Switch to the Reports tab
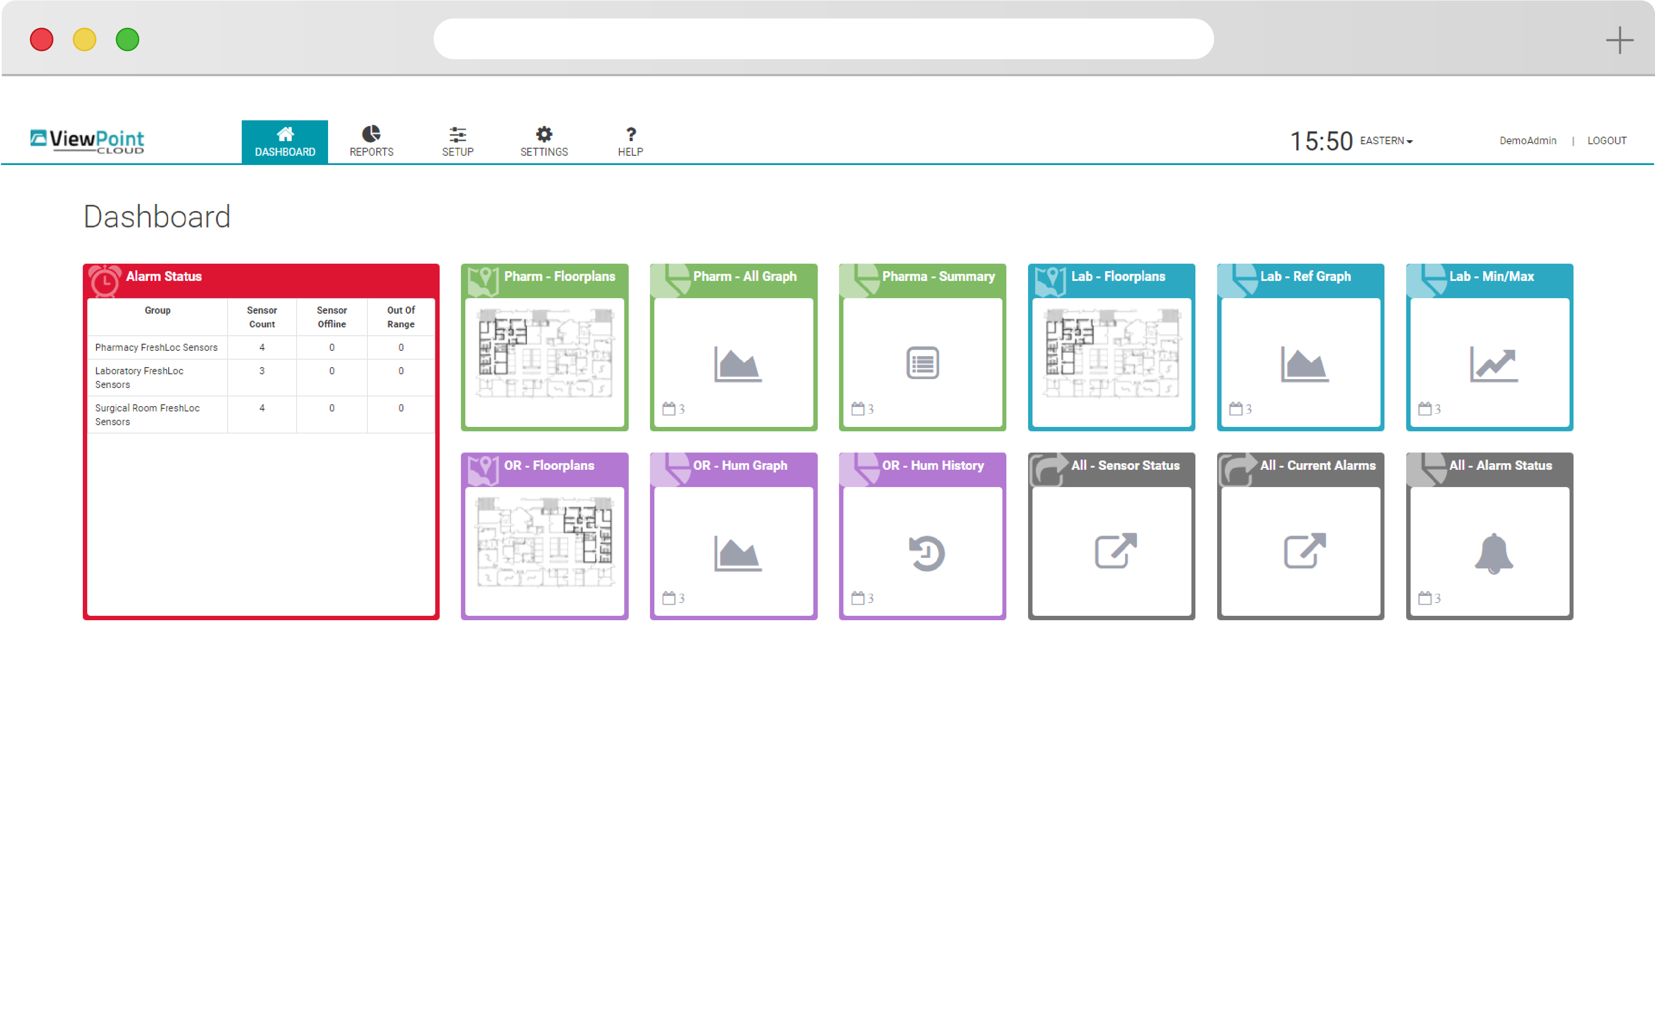 pyautogui.click(x=371, y=142)
